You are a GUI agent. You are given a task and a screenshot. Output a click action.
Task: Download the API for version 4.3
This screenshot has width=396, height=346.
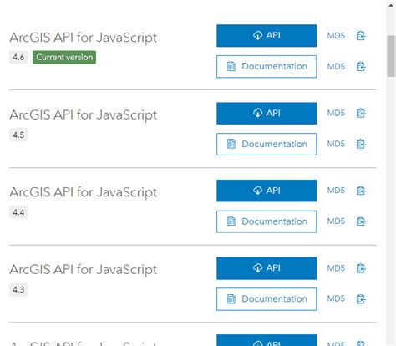267,268
